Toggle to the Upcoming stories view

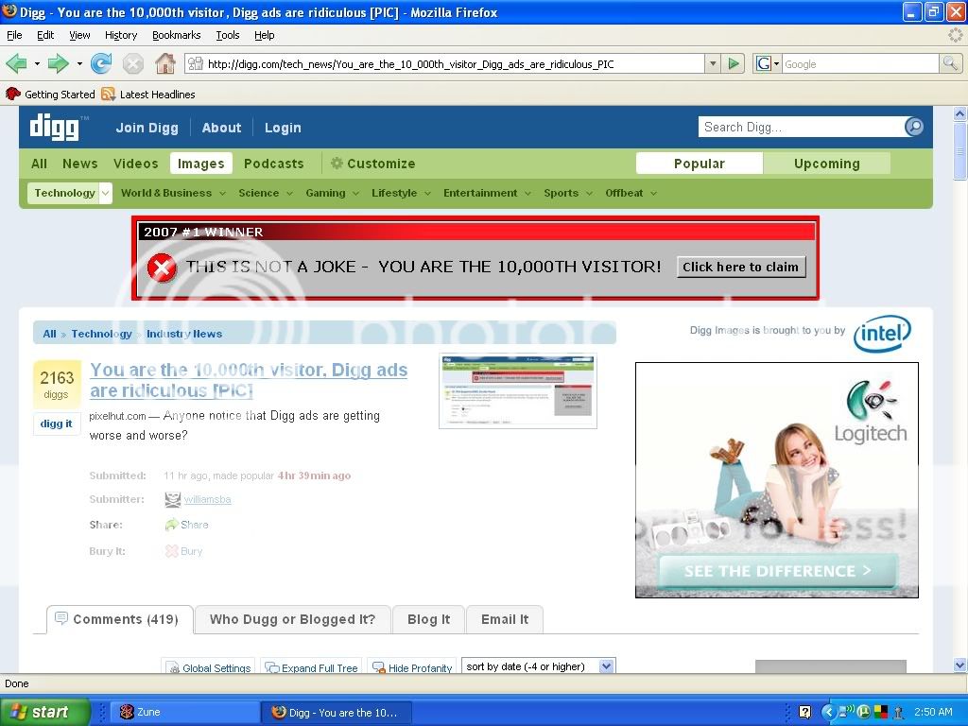coord(826,164)
